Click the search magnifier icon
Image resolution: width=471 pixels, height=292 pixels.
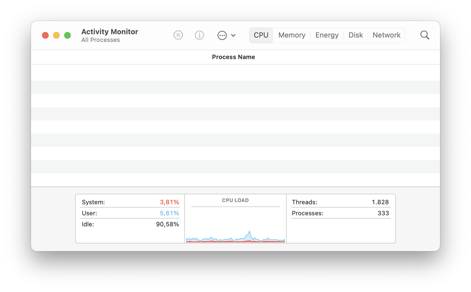tap(425, 35)
